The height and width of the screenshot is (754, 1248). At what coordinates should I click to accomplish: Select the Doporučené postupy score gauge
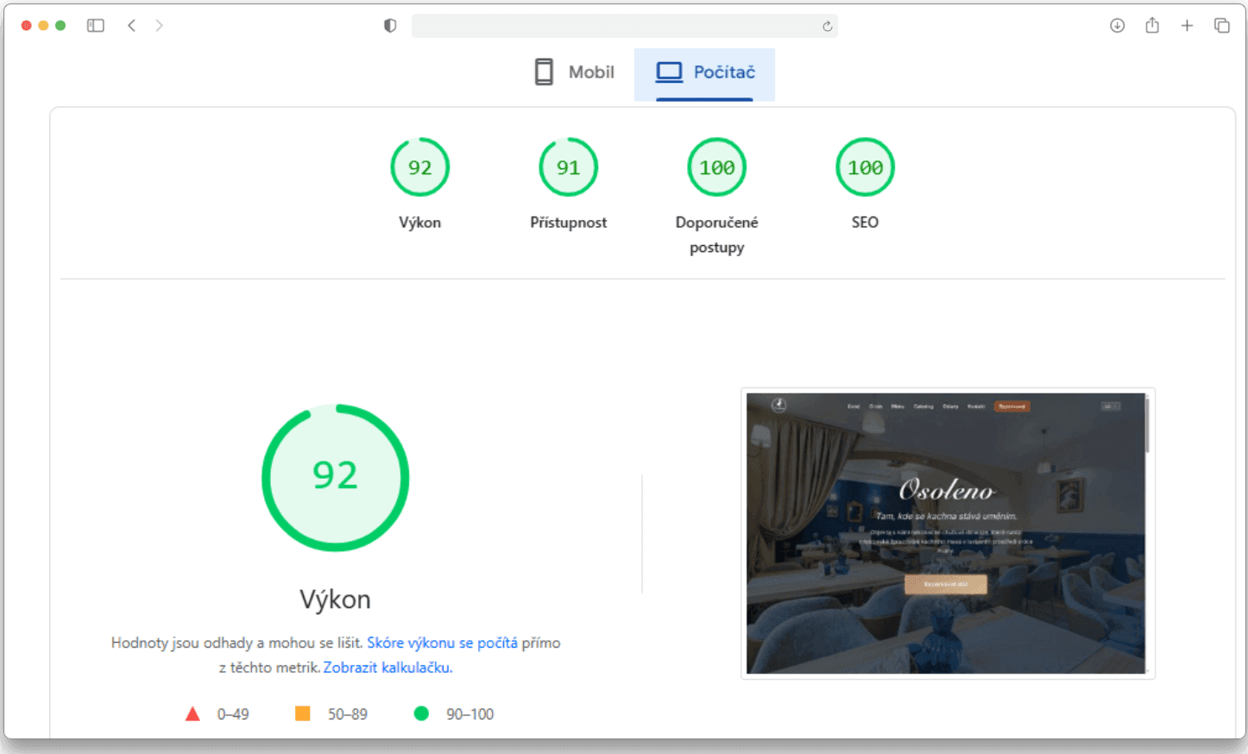pos(716,167)
